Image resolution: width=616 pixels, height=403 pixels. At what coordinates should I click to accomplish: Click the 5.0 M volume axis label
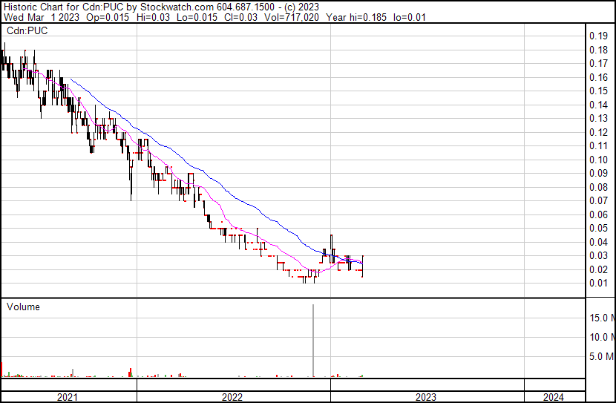[x=602, y=356]
